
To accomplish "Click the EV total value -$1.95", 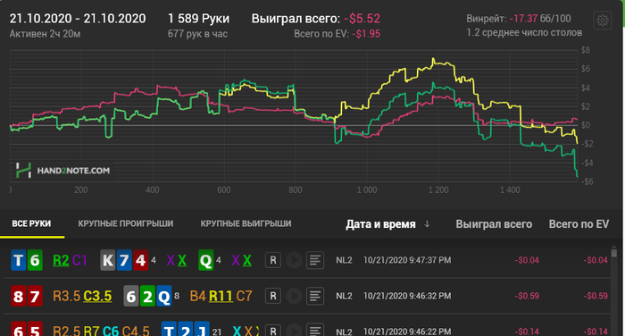I will coord(366,34).
